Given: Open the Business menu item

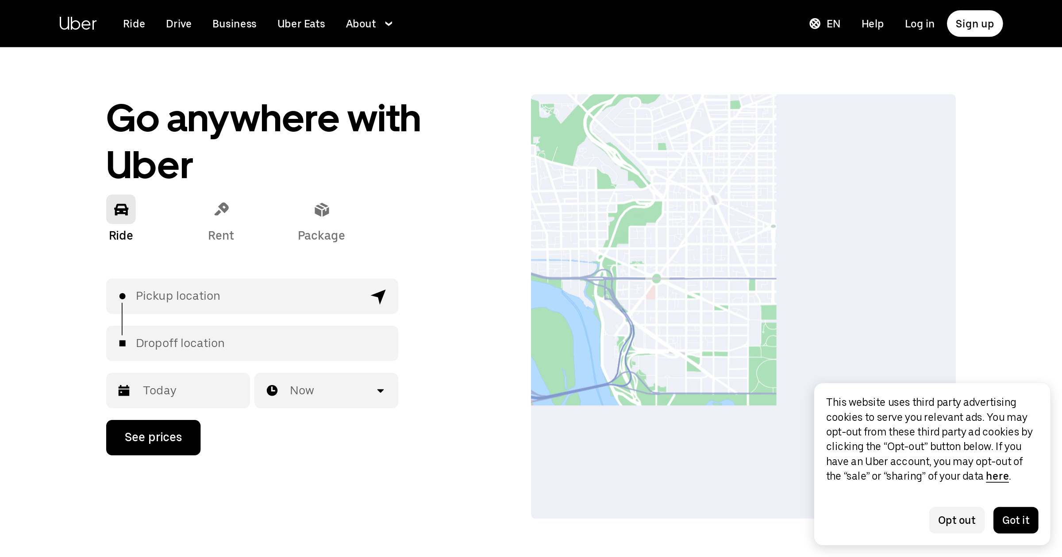Looking at the screenshot, I should (235, 24).
